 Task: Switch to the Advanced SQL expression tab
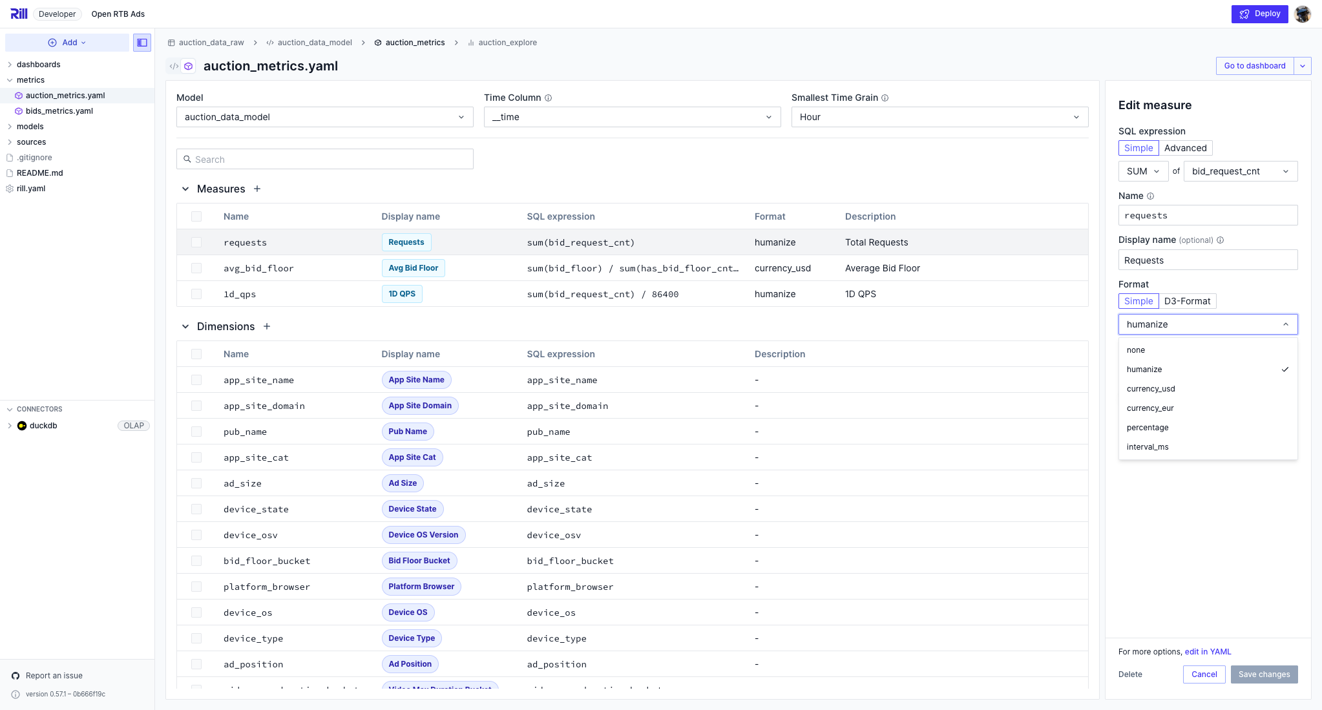click(1185, 148)
